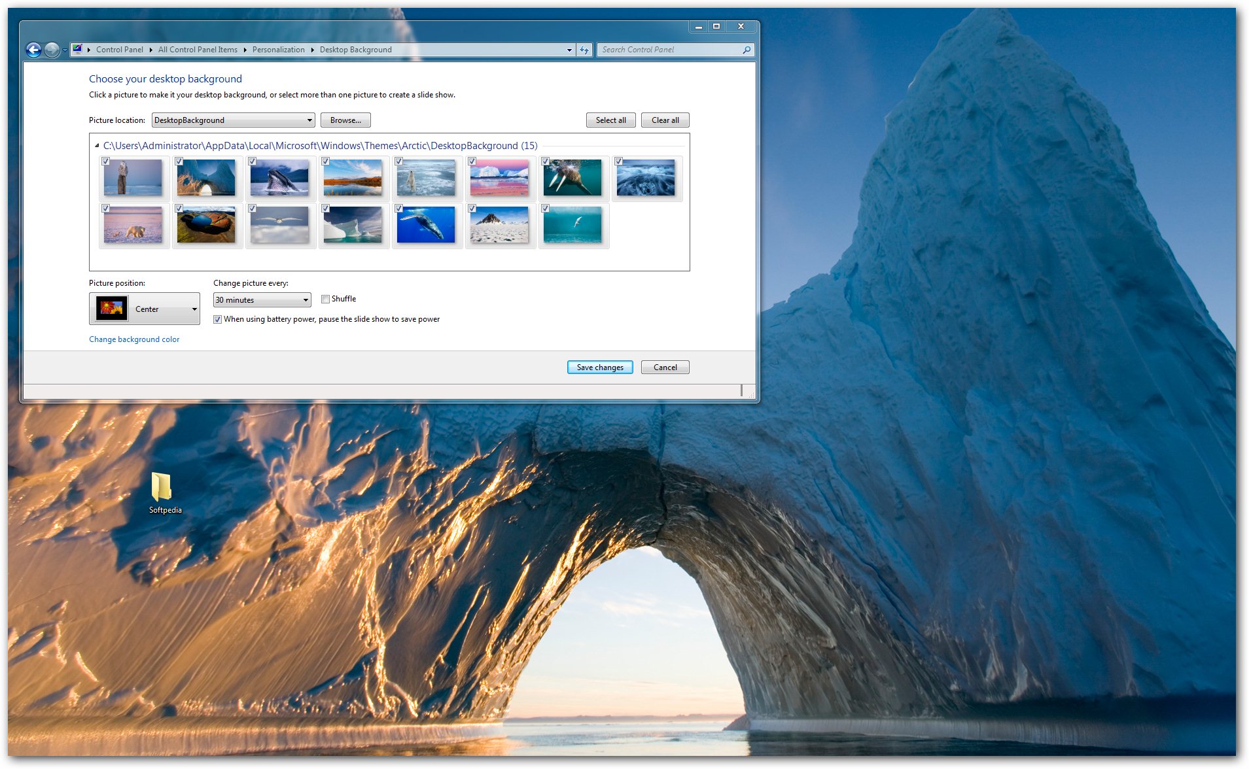Select the dark sky iceberg thumbnail

click(353, 225)
